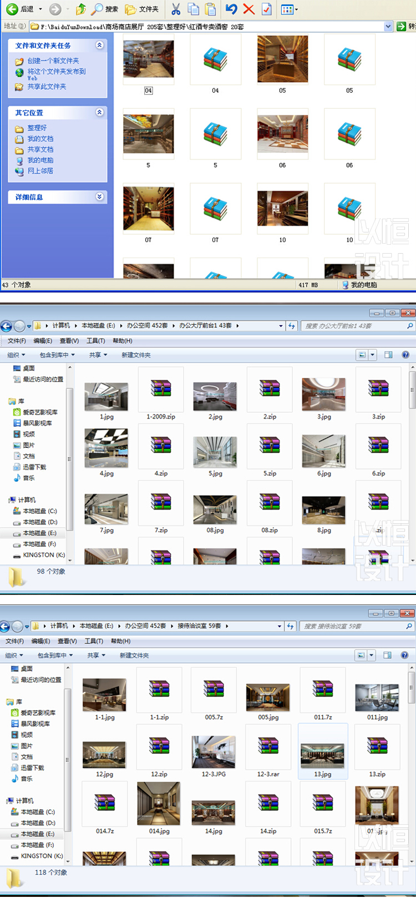
Task: Click the blue Undo arrow icon
Action: pos(232,9)
